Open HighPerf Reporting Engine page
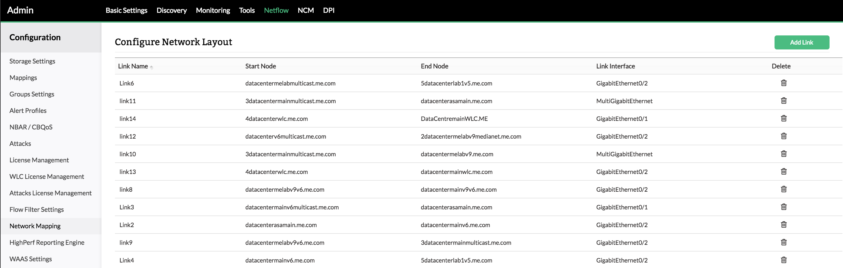This screenshot has width=843, height=268. 47,242
